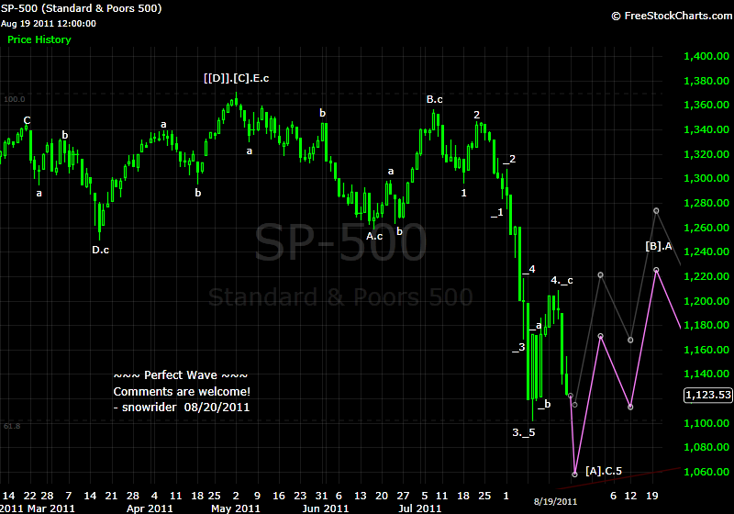Image resolution: width=734 pixels, height=514 pixels.
Task: Click the 1,140.00 price axis label
Action: click(x=706, y=374)
